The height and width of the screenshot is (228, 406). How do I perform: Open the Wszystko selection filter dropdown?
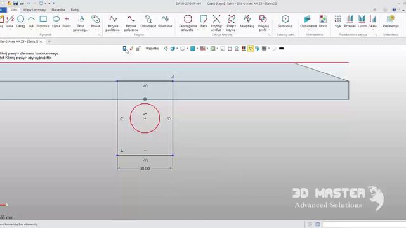point(152,48)
